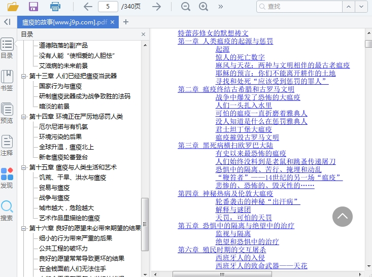Open link 监视与隔离
The image size is (372, 277).
pos(233,233)
